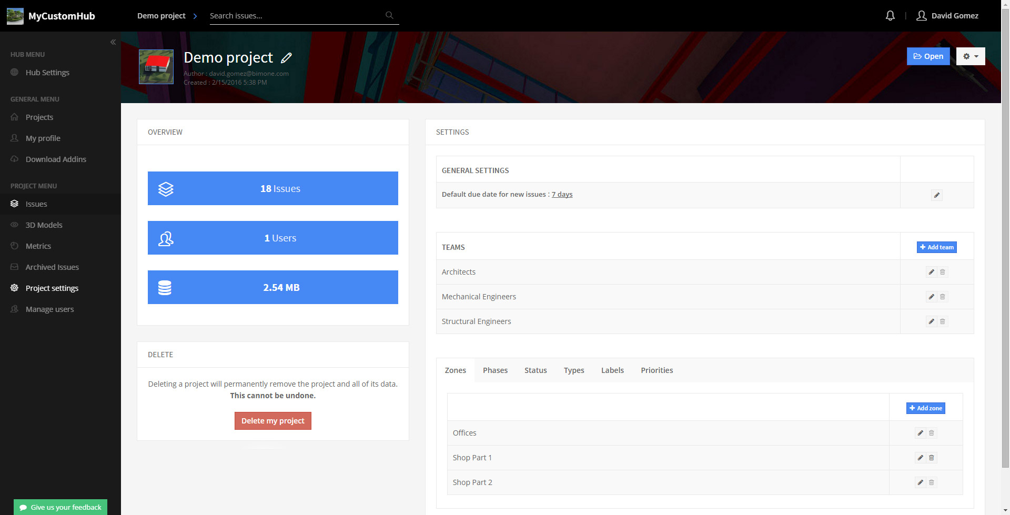Edit the Shop Part 1 zone

tap(920, 458)
